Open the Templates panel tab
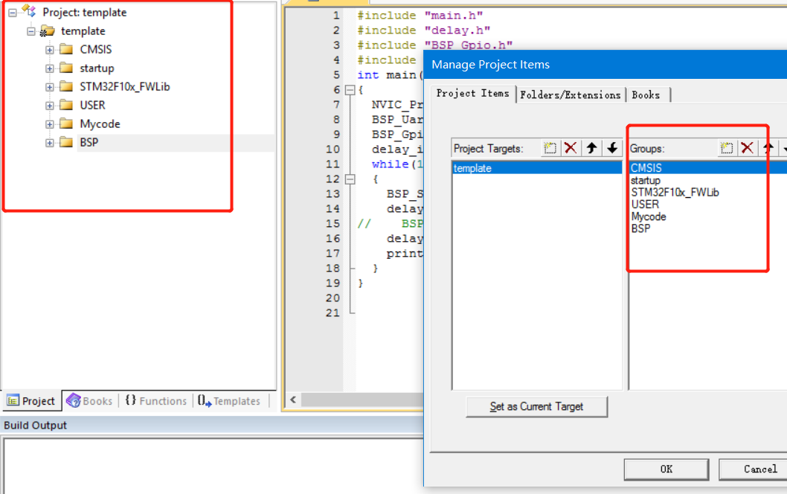Viewport: 787px width, 494px height. click(229, 400)
